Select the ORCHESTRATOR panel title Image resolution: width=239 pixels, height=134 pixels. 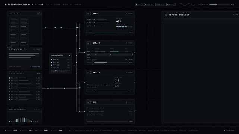pyautogui.click(x=57, y=55)
